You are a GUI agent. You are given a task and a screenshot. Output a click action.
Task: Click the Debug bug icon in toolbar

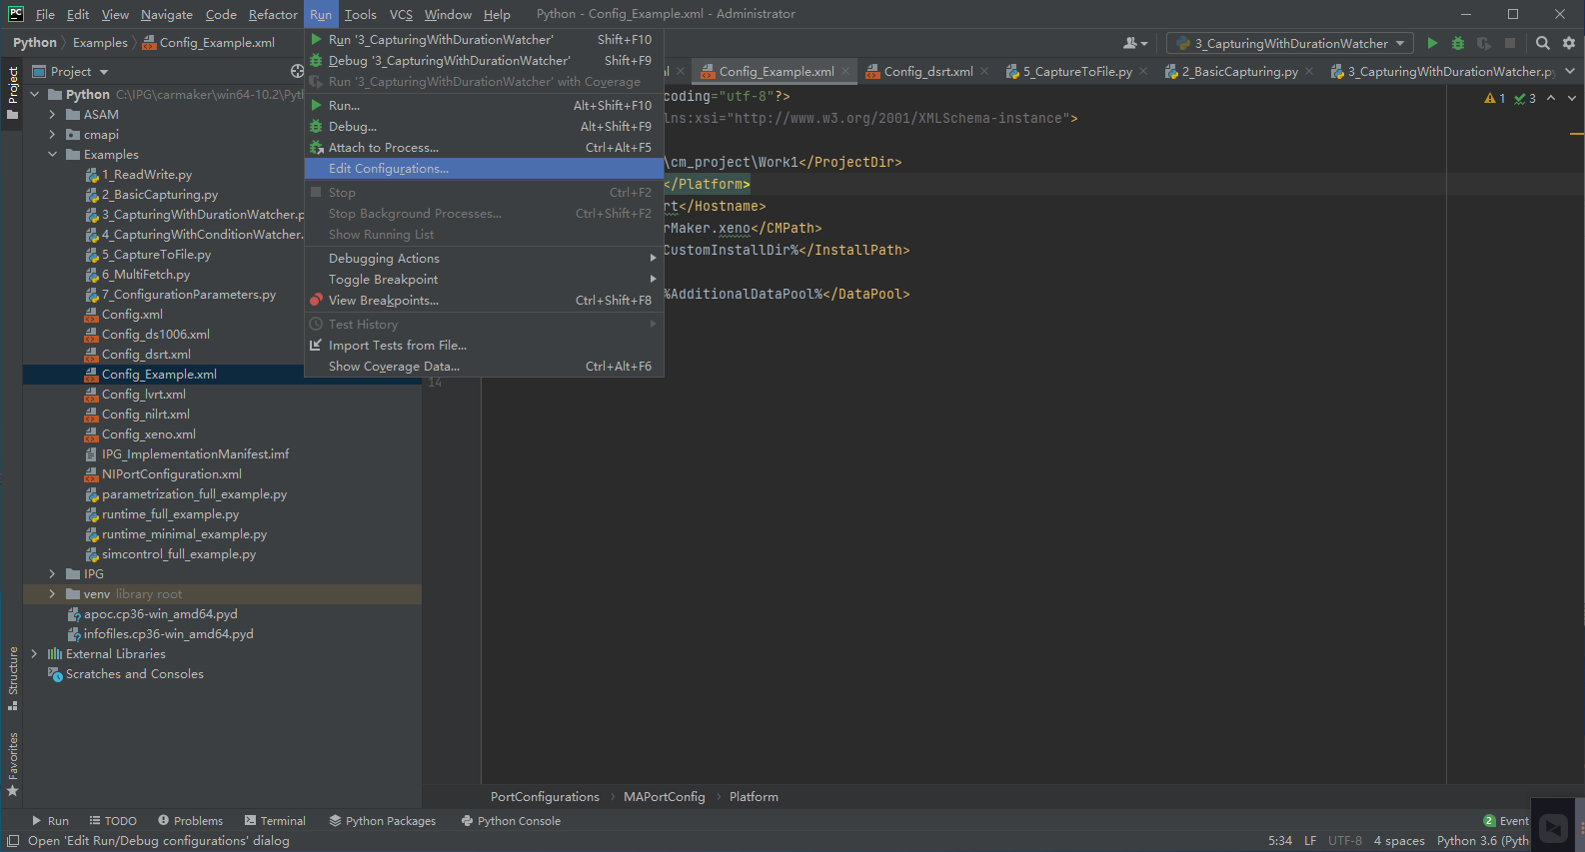point(1458,43)
